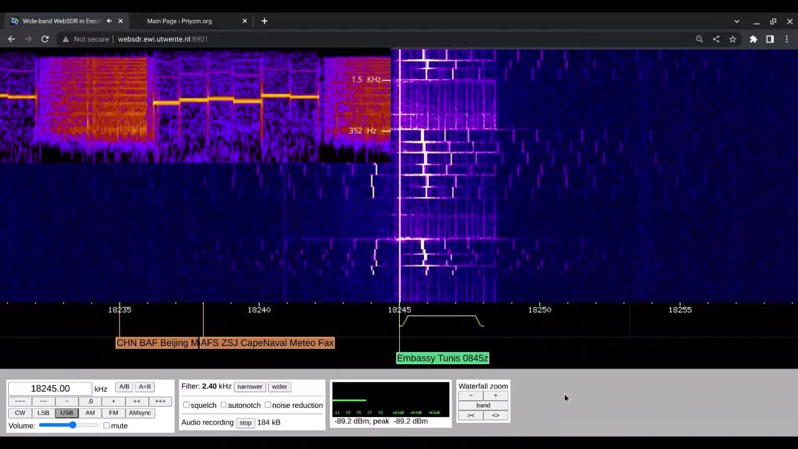Click the <> waterfall zoom button

point(496,415)
